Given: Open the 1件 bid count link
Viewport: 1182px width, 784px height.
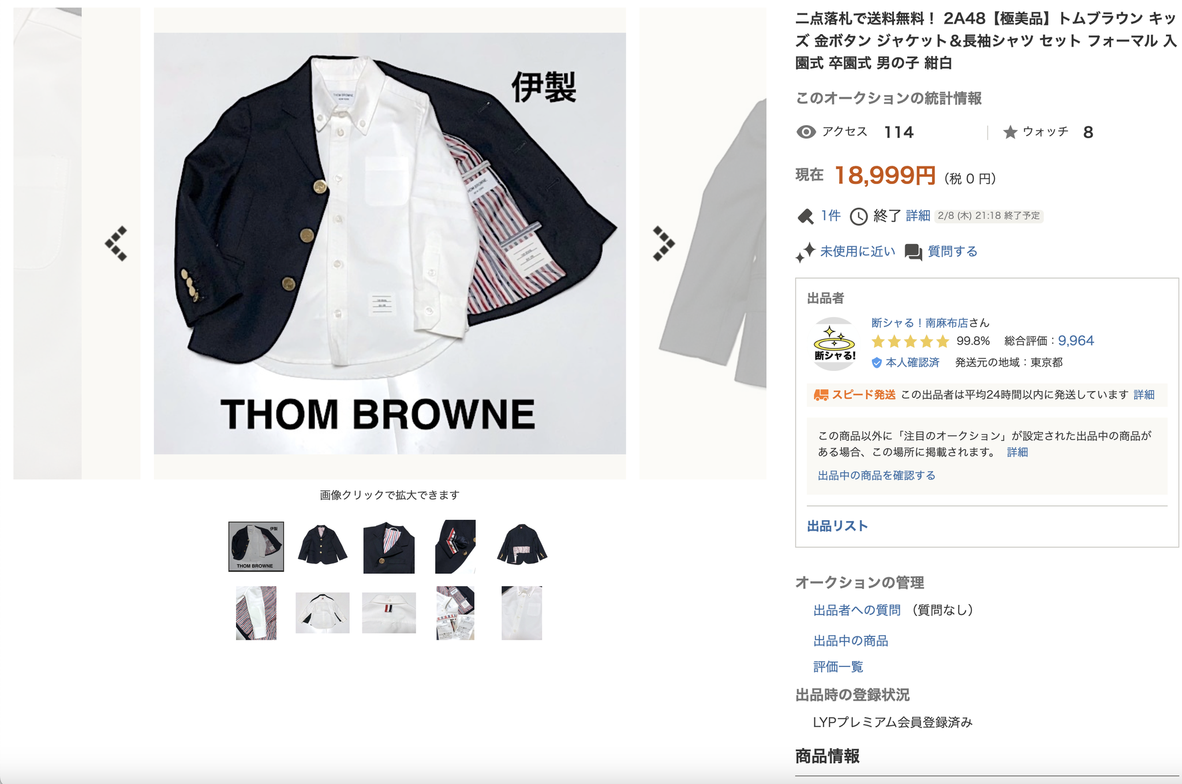Looking at the screenshot, I should 831,216.
